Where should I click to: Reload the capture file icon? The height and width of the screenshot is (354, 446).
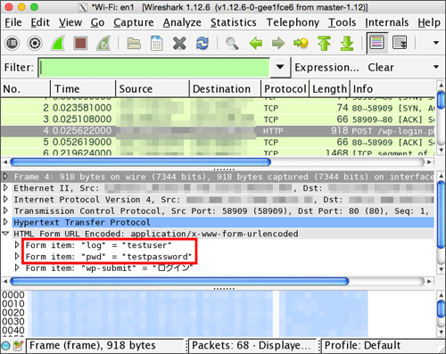(x=202, y=44)
